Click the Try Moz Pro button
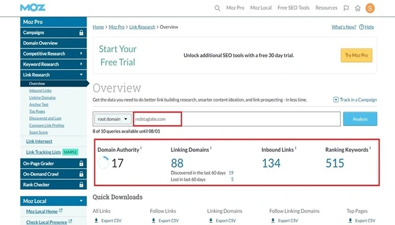The width and height of the screenshot is (395, 225). tap(356, 55)
